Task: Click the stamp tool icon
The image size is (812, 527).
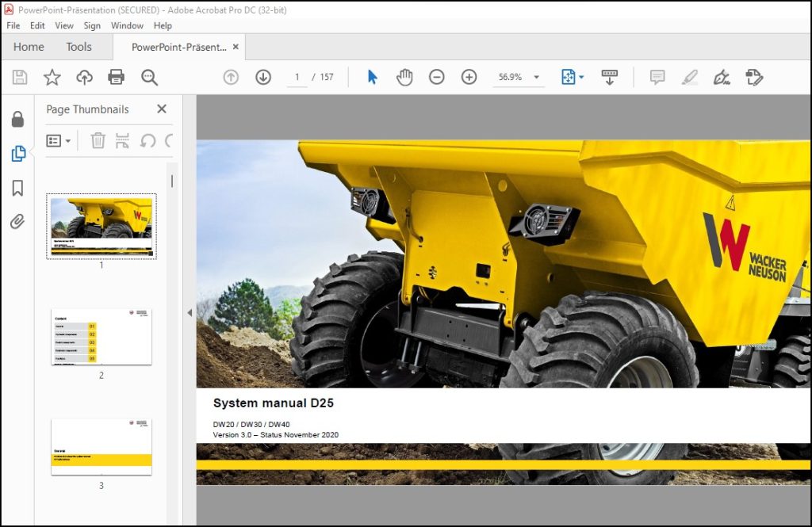Action: coord(754,77)
